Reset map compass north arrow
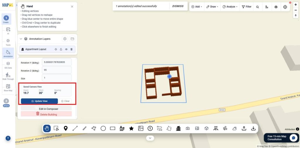The width and height of the screenshot is (300, 148). coord(296,16)
